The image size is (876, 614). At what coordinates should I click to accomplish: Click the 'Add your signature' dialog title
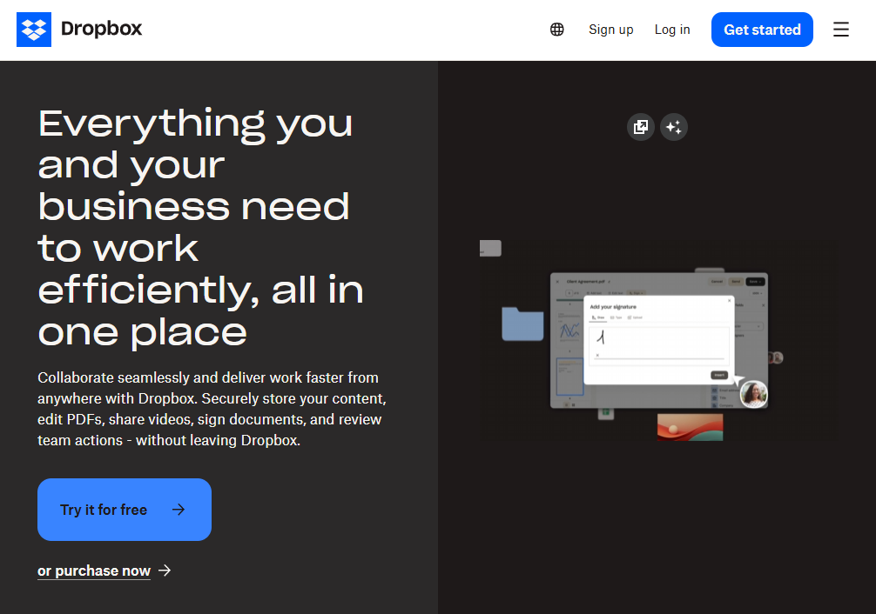613,307
